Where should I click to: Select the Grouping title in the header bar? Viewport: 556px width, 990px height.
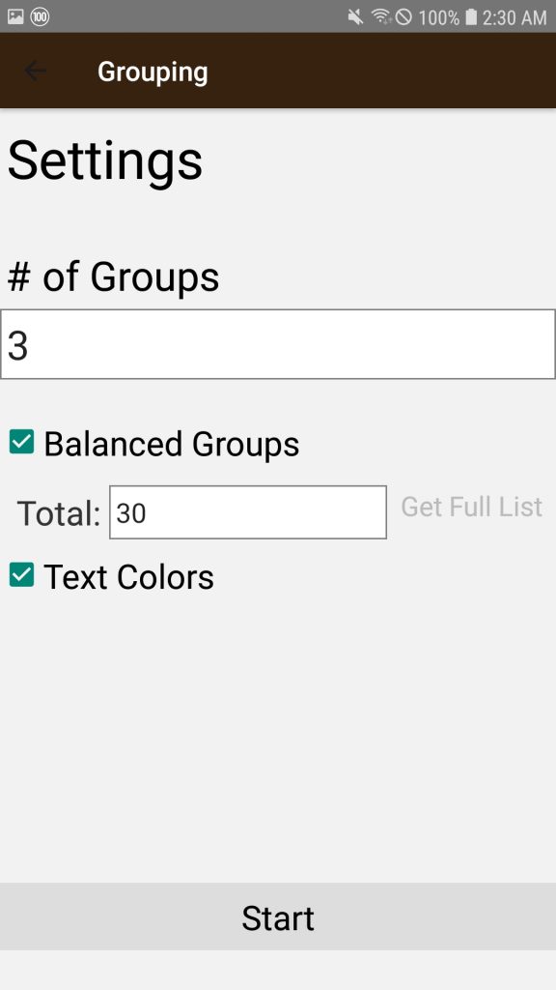pos(152,71)
